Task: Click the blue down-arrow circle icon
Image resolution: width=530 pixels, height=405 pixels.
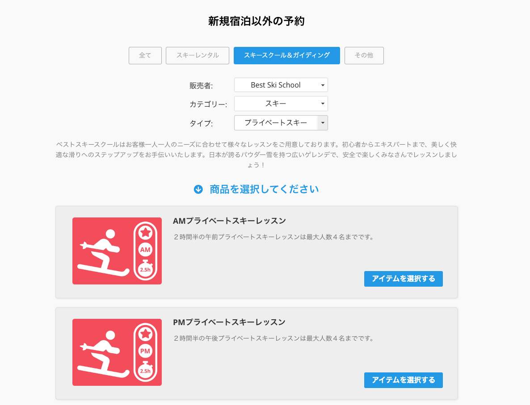Action: 198,189
